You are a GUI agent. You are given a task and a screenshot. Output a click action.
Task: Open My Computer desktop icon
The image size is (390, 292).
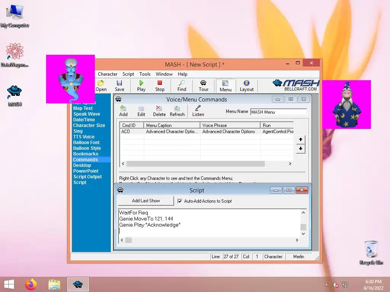point(15,16)
